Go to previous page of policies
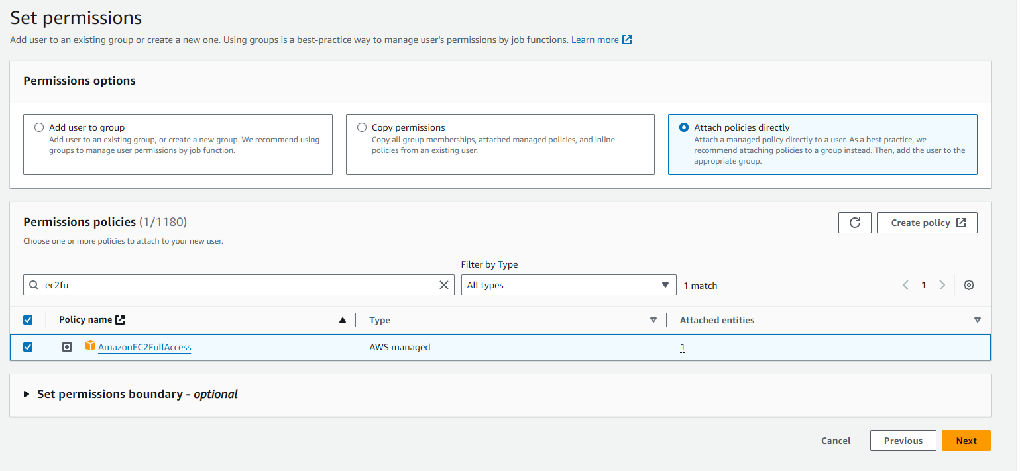 pyautogui.click(x=905, y=285)
